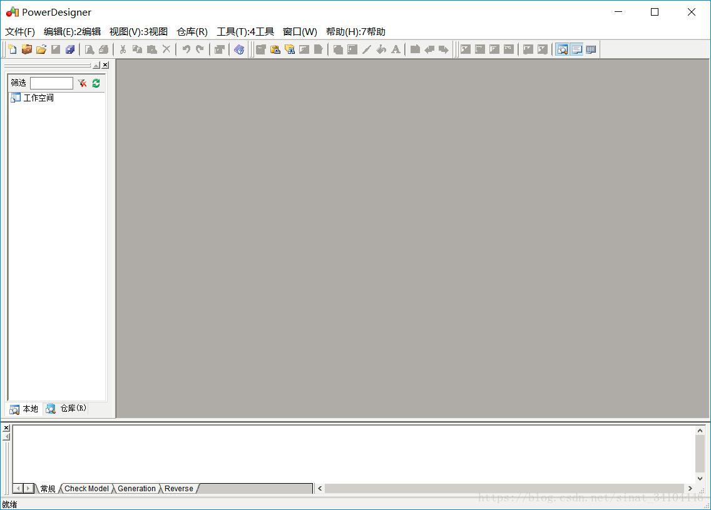Click the blue globe help icon
This screenshot has height=510, width=711.
pos(240,49)
